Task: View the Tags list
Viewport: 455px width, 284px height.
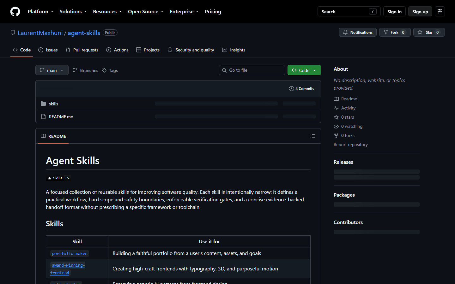Action: [x=110, y=70]
